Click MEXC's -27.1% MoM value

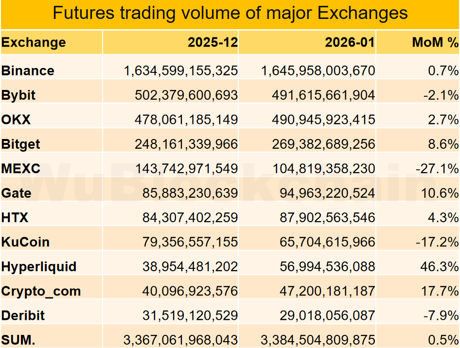437,169
